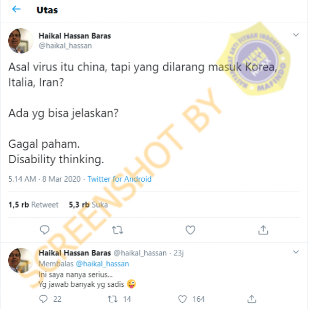Expand the reply tweet options chevron
The image size is (309, 309).
pos(296,252)
